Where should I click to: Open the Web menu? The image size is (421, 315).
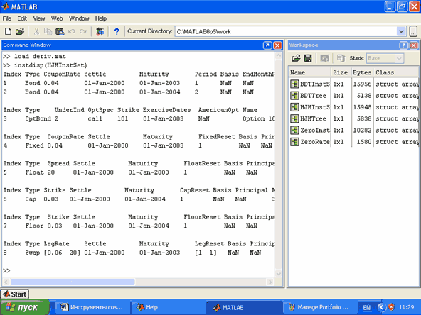[57, 18]
